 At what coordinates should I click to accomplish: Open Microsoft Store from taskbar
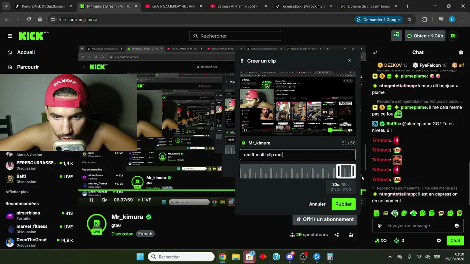[x=249, y=257]
